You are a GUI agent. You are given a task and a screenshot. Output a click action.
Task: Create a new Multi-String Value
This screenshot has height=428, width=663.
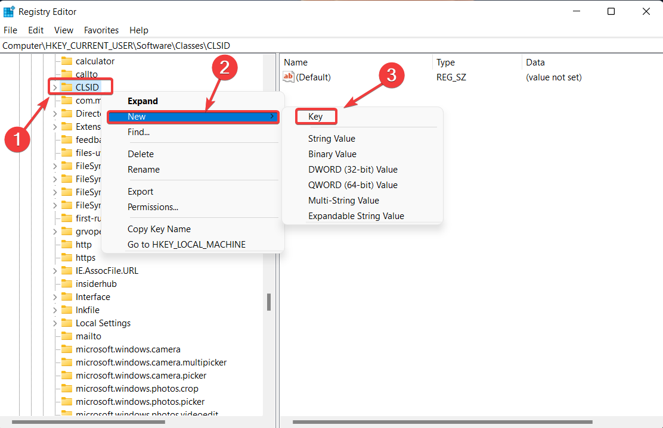coord(343,201)
